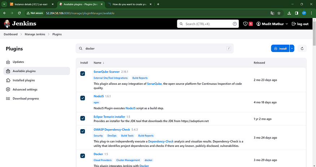316x167 pixels.
Task: Click the red notification badge showing 1
Action: pos(251,24)
